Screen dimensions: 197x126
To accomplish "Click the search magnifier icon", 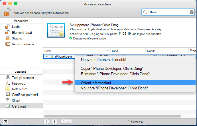I will coord(145,12).
